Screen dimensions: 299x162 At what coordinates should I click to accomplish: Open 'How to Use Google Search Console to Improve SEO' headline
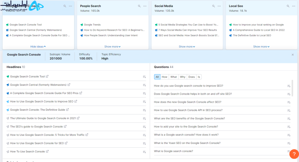tap(41, 101)
